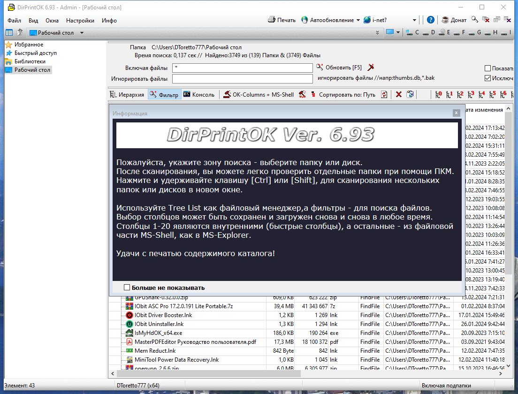Toggle the tree panel icon in address bar
Viewport: 518px width, 394px height.
tap(9, 32)
